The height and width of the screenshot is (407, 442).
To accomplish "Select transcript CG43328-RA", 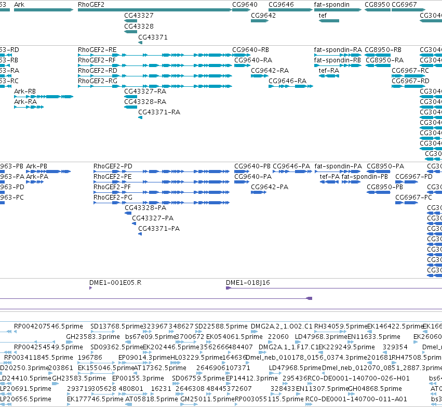I will tap(131, 107).
